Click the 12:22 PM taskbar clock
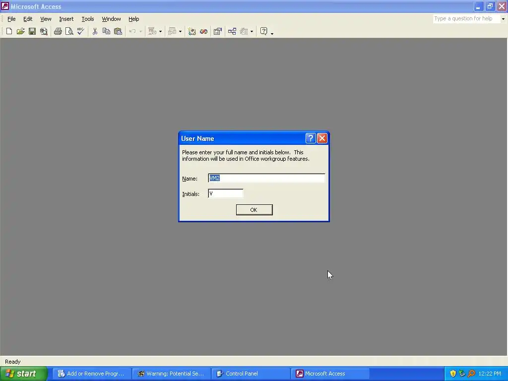 pos(490,374)
